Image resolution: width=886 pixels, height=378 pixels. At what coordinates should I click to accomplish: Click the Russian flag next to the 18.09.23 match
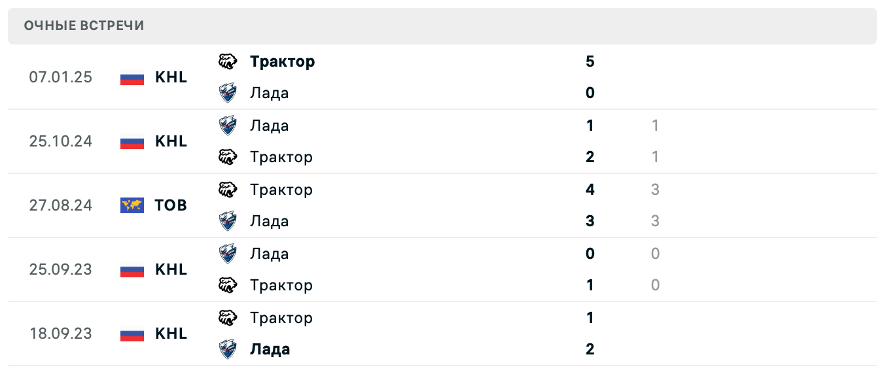click(132, 334)
